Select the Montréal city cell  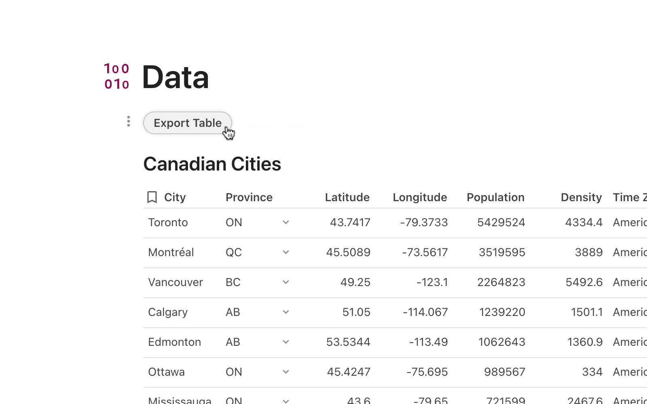coord(171,253)
